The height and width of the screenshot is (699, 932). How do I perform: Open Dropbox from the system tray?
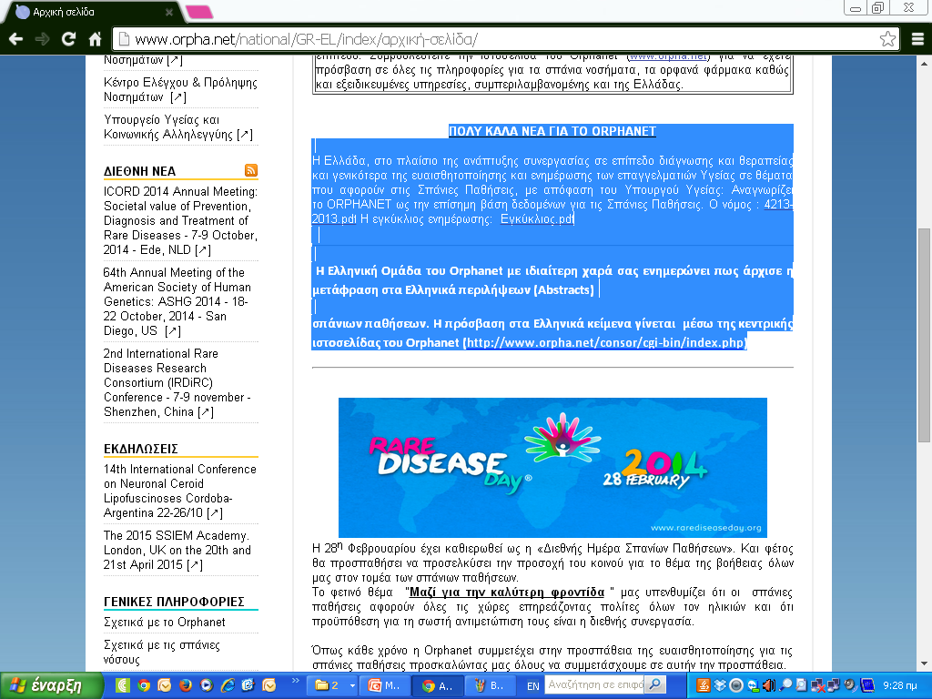(720, 685)
